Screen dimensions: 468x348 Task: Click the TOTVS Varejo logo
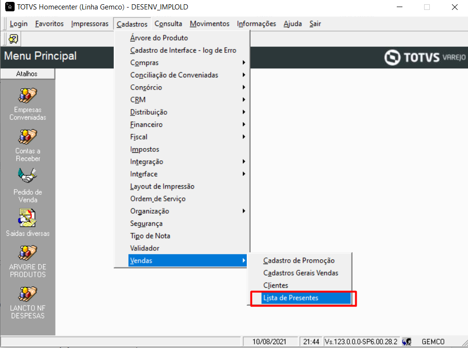425,57
